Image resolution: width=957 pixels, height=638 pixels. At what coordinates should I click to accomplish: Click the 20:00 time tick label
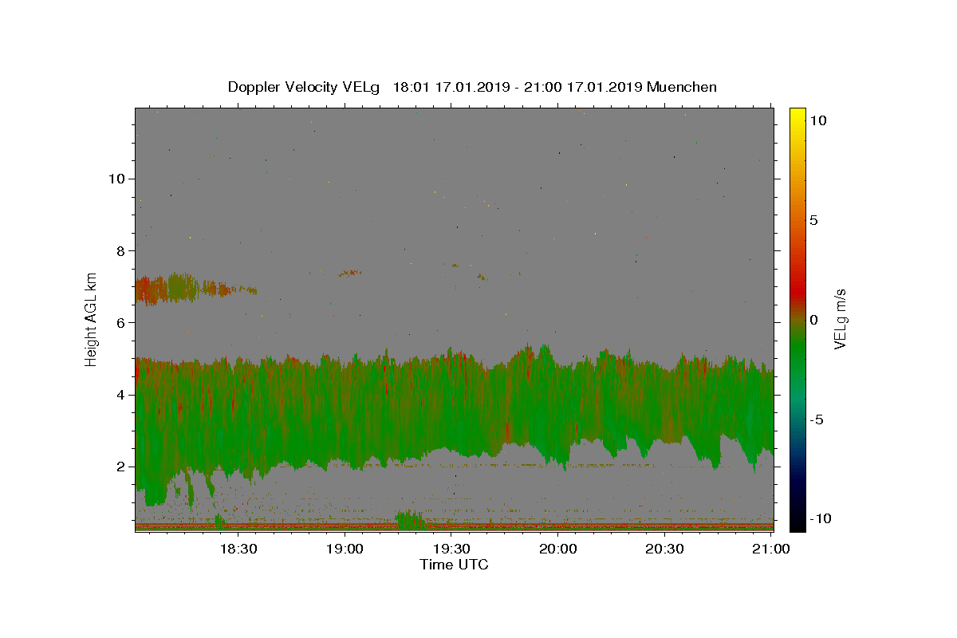pyautogui.click(x=558, y=549)
